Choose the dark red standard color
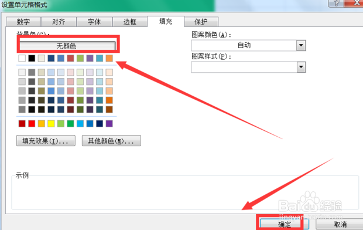Image resolution: width=363 pixels, height=230 pixels. tap(22, 123)
